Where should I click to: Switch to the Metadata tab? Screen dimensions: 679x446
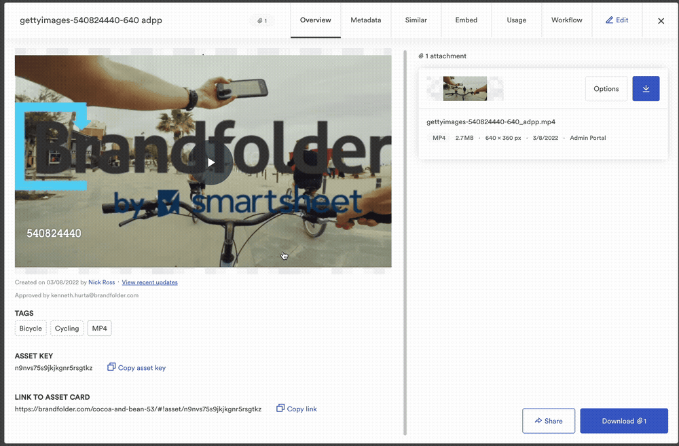(366, 20)
